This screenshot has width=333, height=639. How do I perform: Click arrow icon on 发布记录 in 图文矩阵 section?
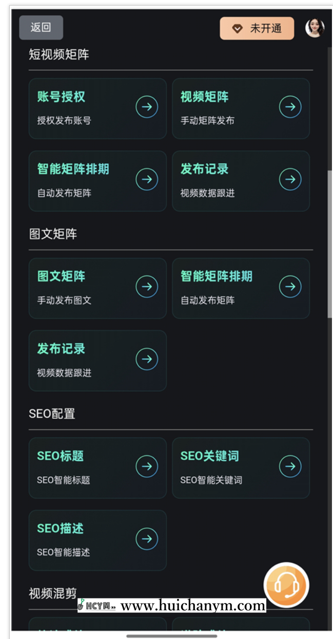tap(147, 359)
